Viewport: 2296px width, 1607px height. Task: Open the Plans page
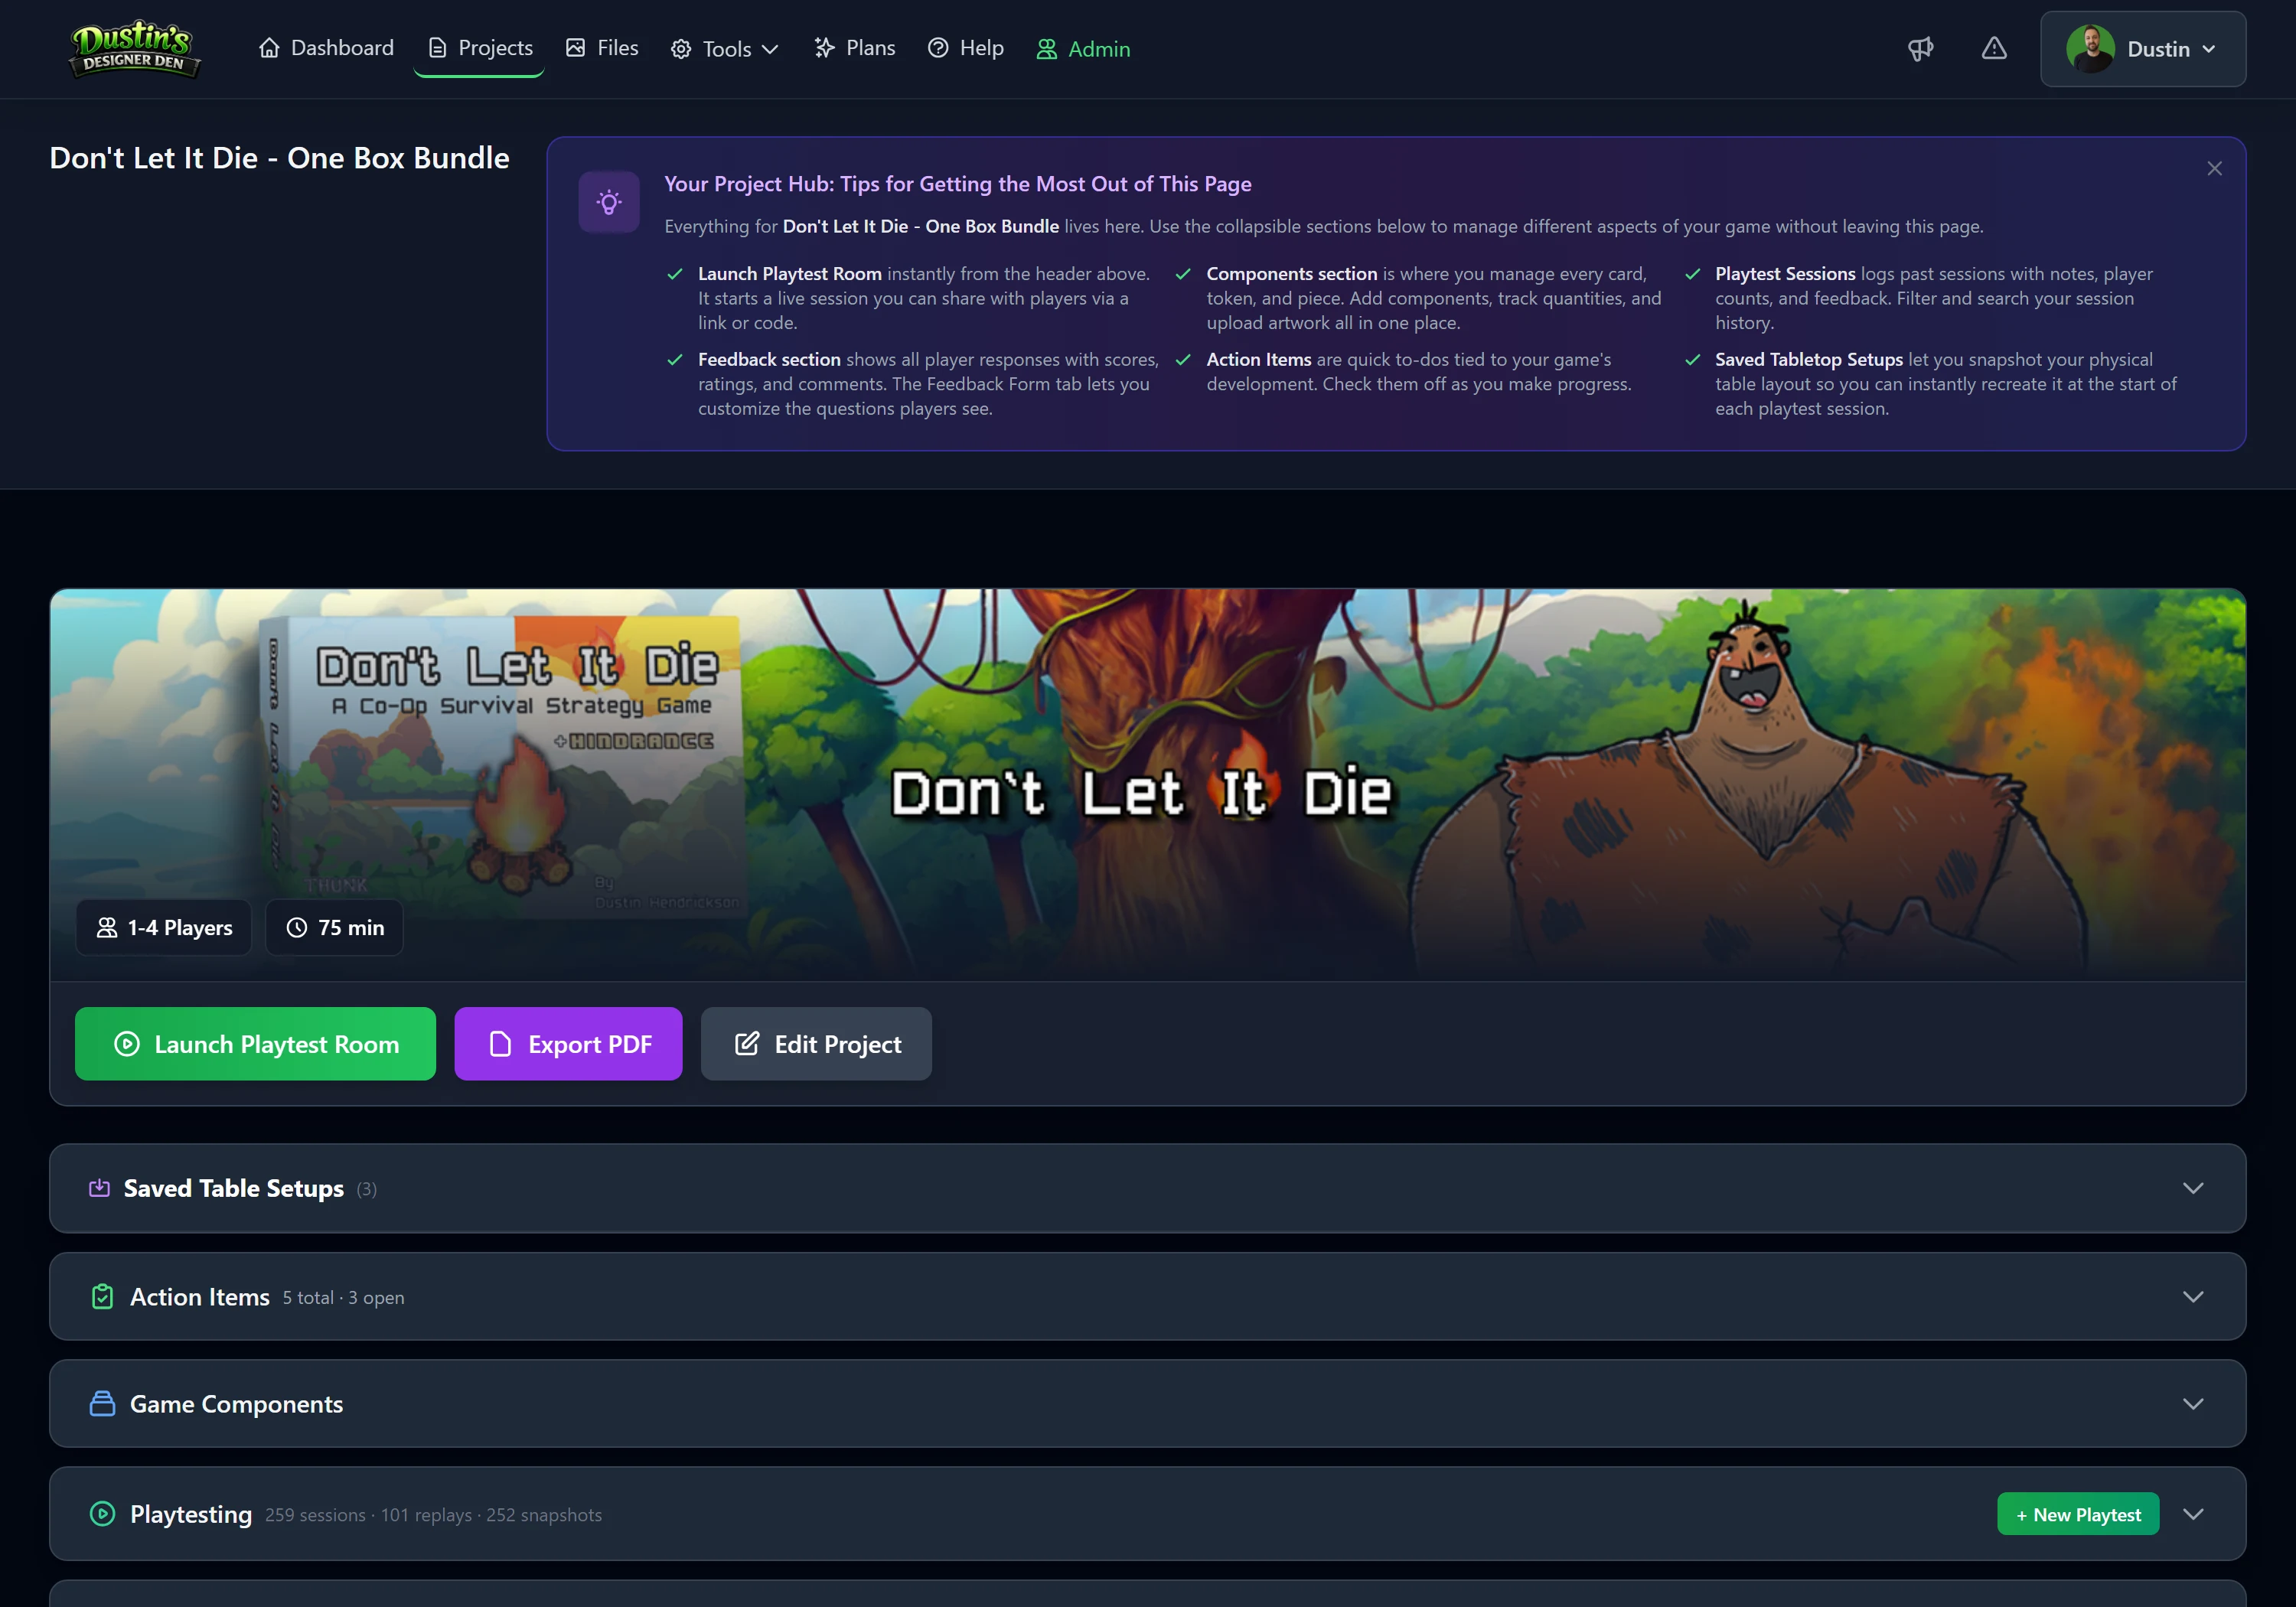point(854,48)
